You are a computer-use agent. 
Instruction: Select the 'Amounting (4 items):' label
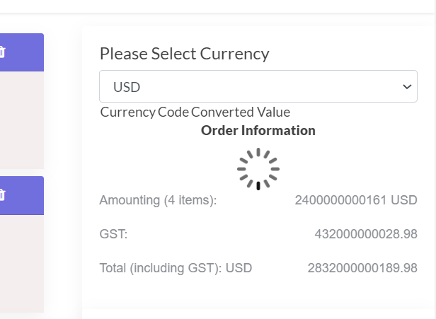158,200
